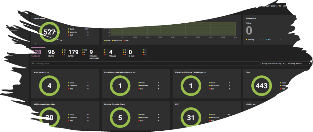Click the HPE vendor health ring
The image size is (313, 132).
[191, 118]
